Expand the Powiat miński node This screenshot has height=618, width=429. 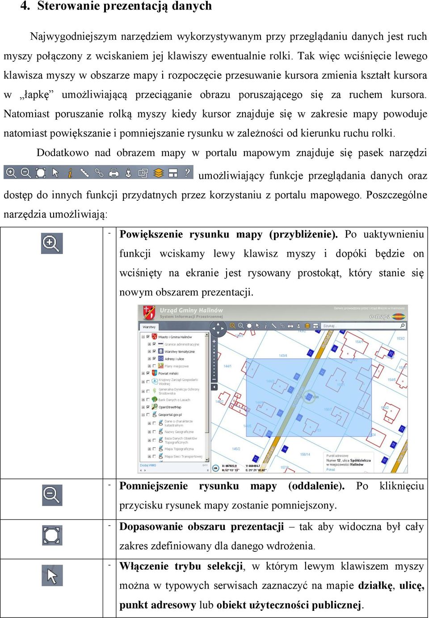(143, 373)
